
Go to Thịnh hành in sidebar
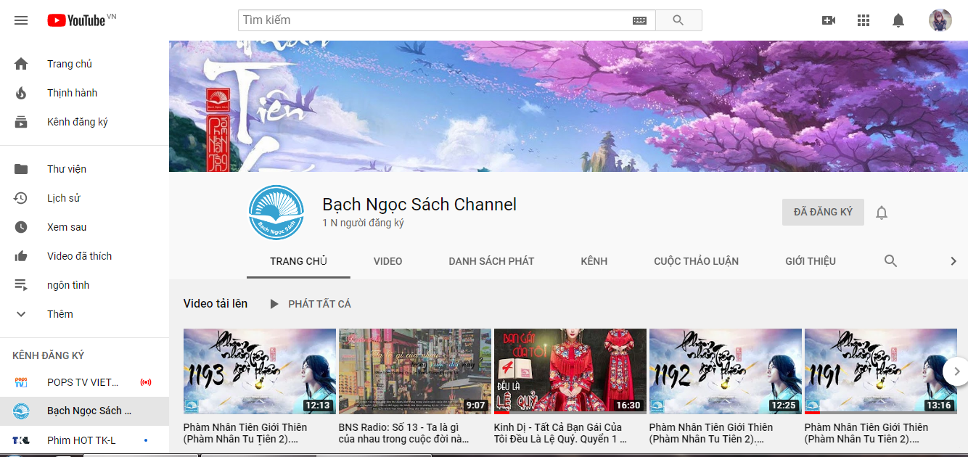pyautogui.click(x=72, y=93)
